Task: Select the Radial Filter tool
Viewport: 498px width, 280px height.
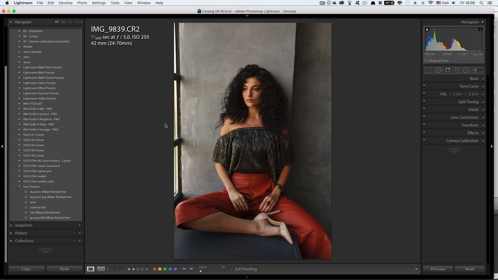Action: [x=466, y=70]
